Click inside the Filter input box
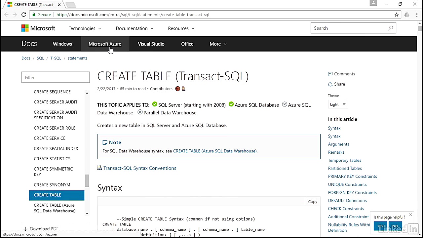Image resolution: width=423 pixels, height=238 pixels. [55, 77]
